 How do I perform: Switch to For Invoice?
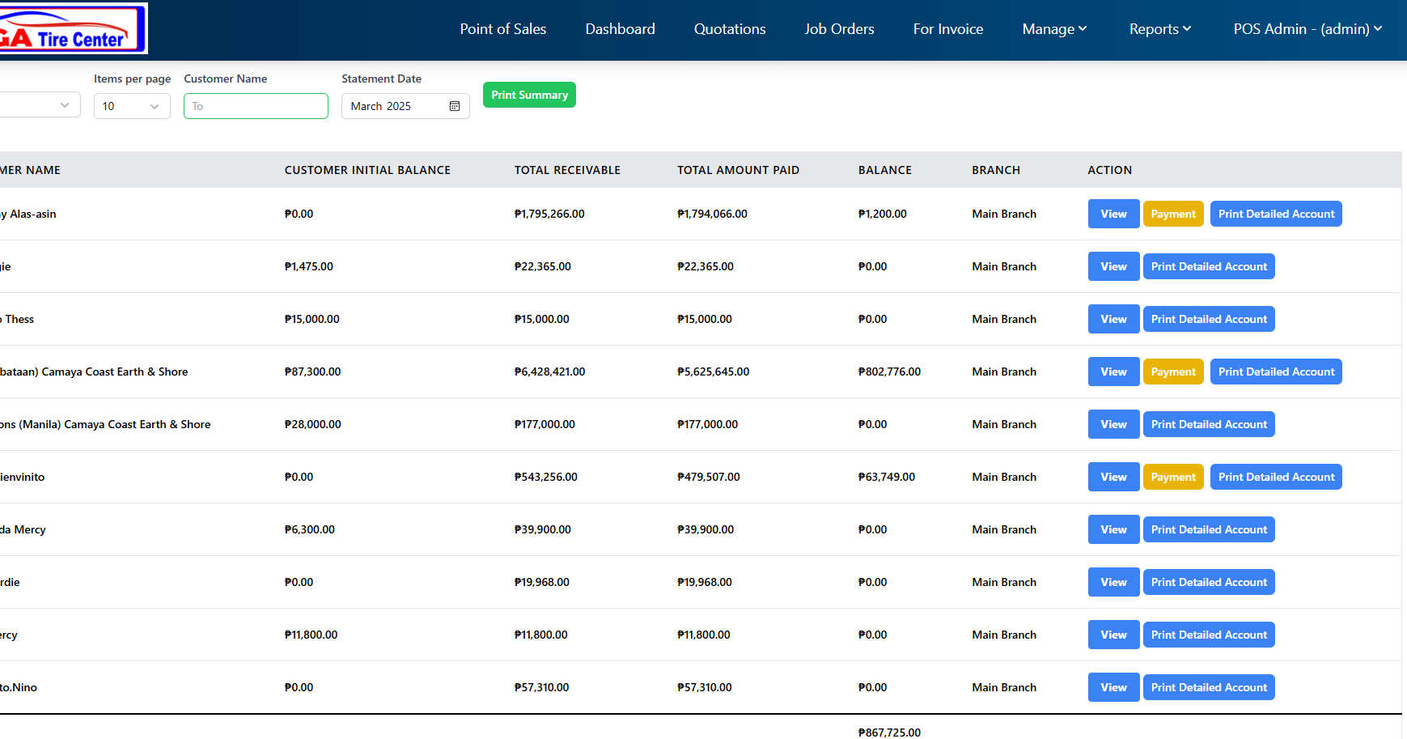tap(947, 29)
